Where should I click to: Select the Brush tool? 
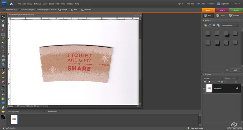pyautogui.click(x=3, y=86)
